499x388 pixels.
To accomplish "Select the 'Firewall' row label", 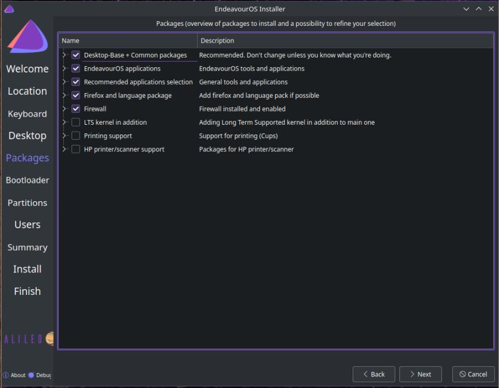I will point(95,109).
